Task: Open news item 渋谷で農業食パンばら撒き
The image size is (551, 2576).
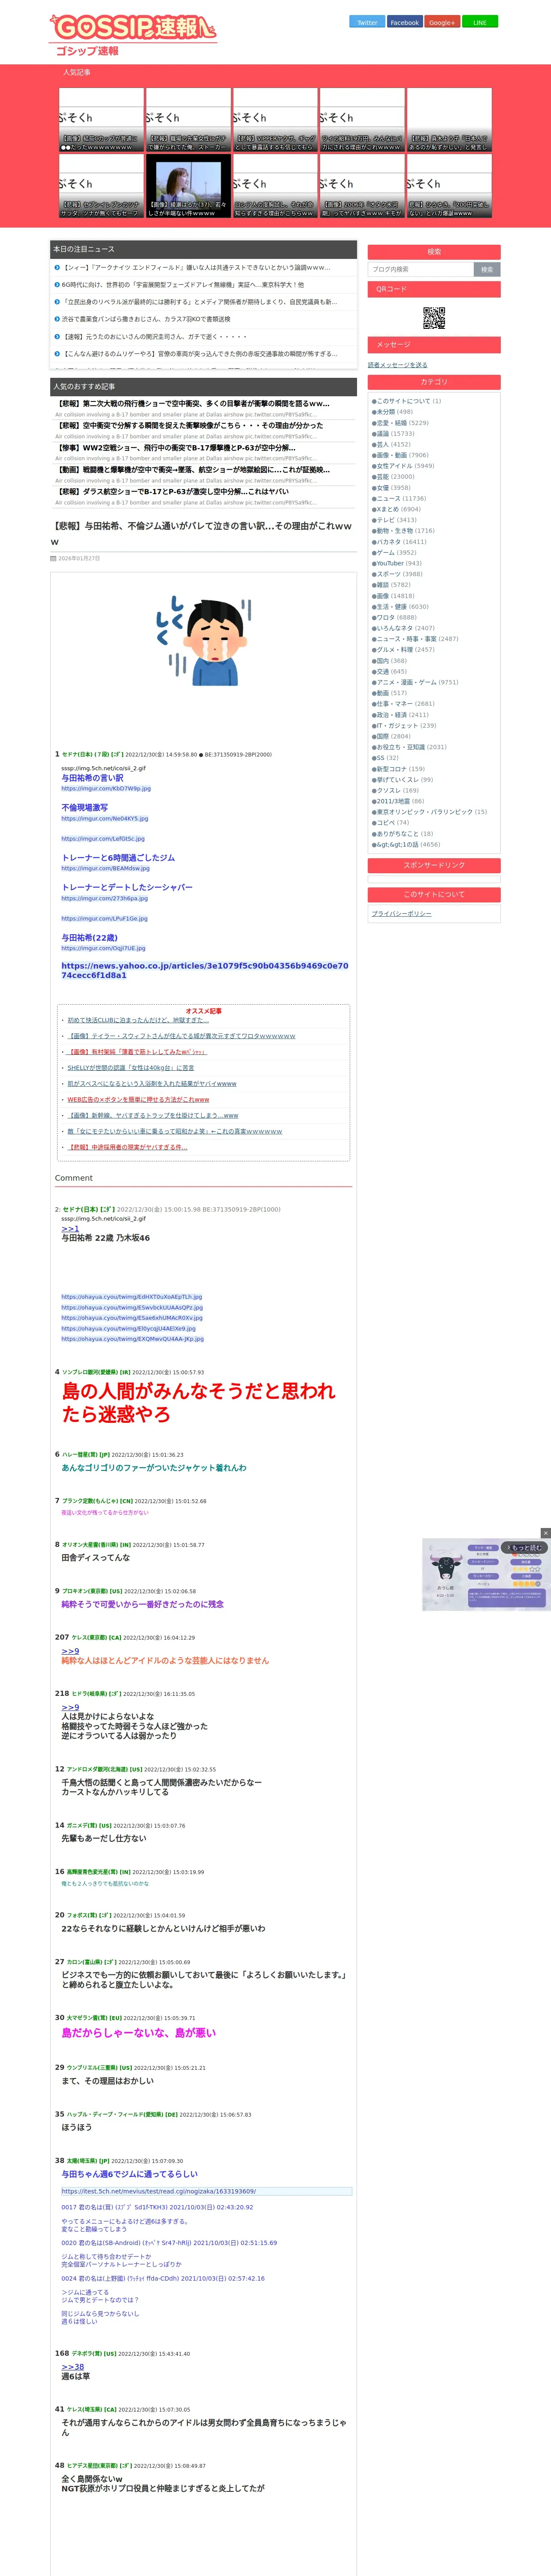Action: pyautogui.click(x=146, y=319)
